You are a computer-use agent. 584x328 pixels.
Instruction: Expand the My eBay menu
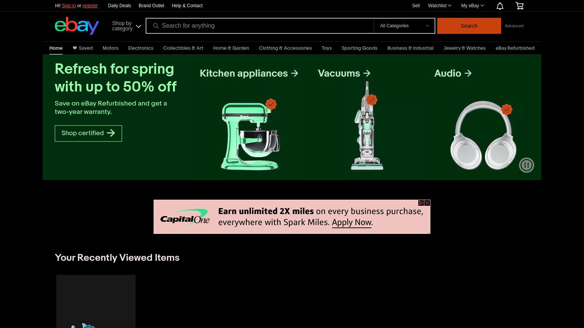(x=473, y=6)
